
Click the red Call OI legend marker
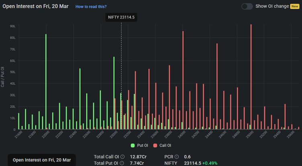[x=155, y=146]
